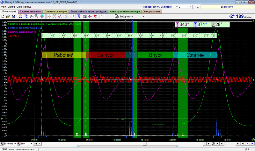Switch to the Осциллограф tab

coord(9,11)
